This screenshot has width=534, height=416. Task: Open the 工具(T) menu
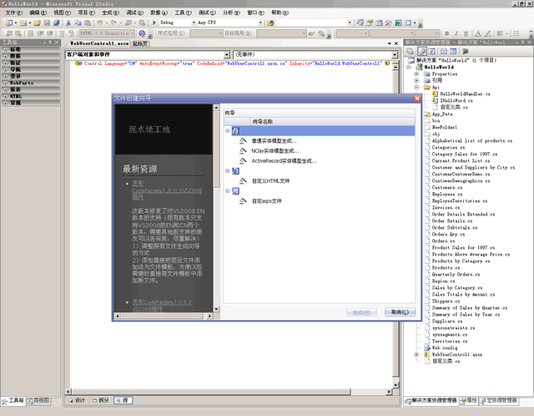[x=184, y=13]
